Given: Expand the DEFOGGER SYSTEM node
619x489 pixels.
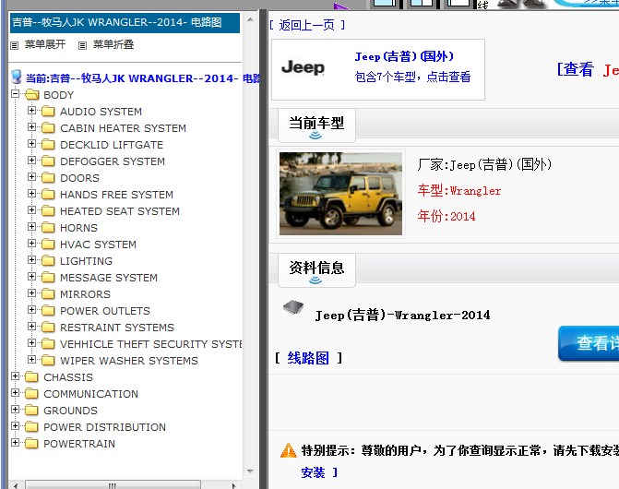Looking at the screenshot, I should pos(32,161).
